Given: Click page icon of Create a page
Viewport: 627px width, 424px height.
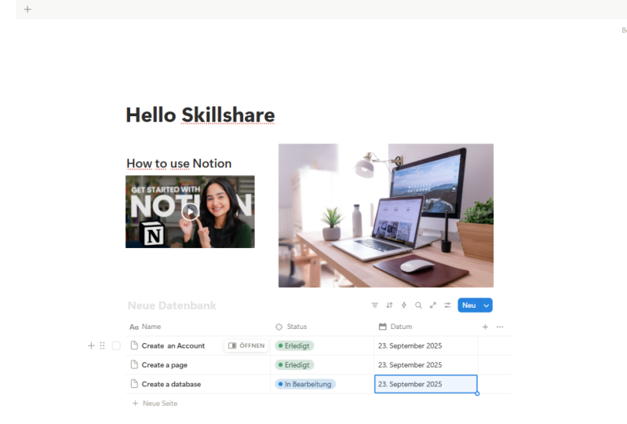Looking at the screenshot, I should 134,365.
